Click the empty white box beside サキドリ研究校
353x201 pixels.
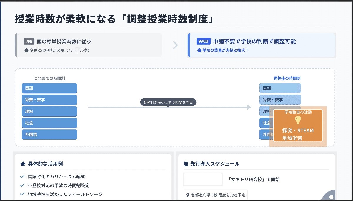click(x=203, y=179)
